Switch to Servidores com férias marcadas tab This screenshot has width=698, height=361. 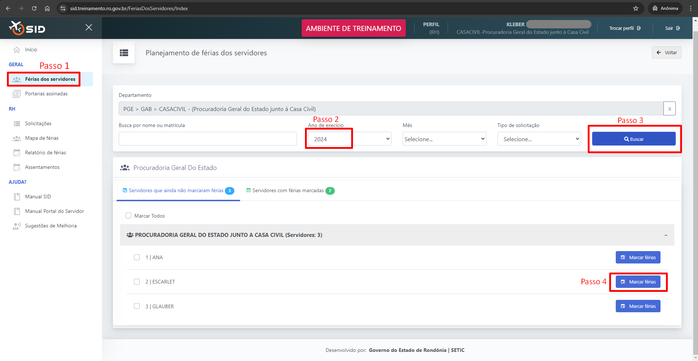click(290, 190)
